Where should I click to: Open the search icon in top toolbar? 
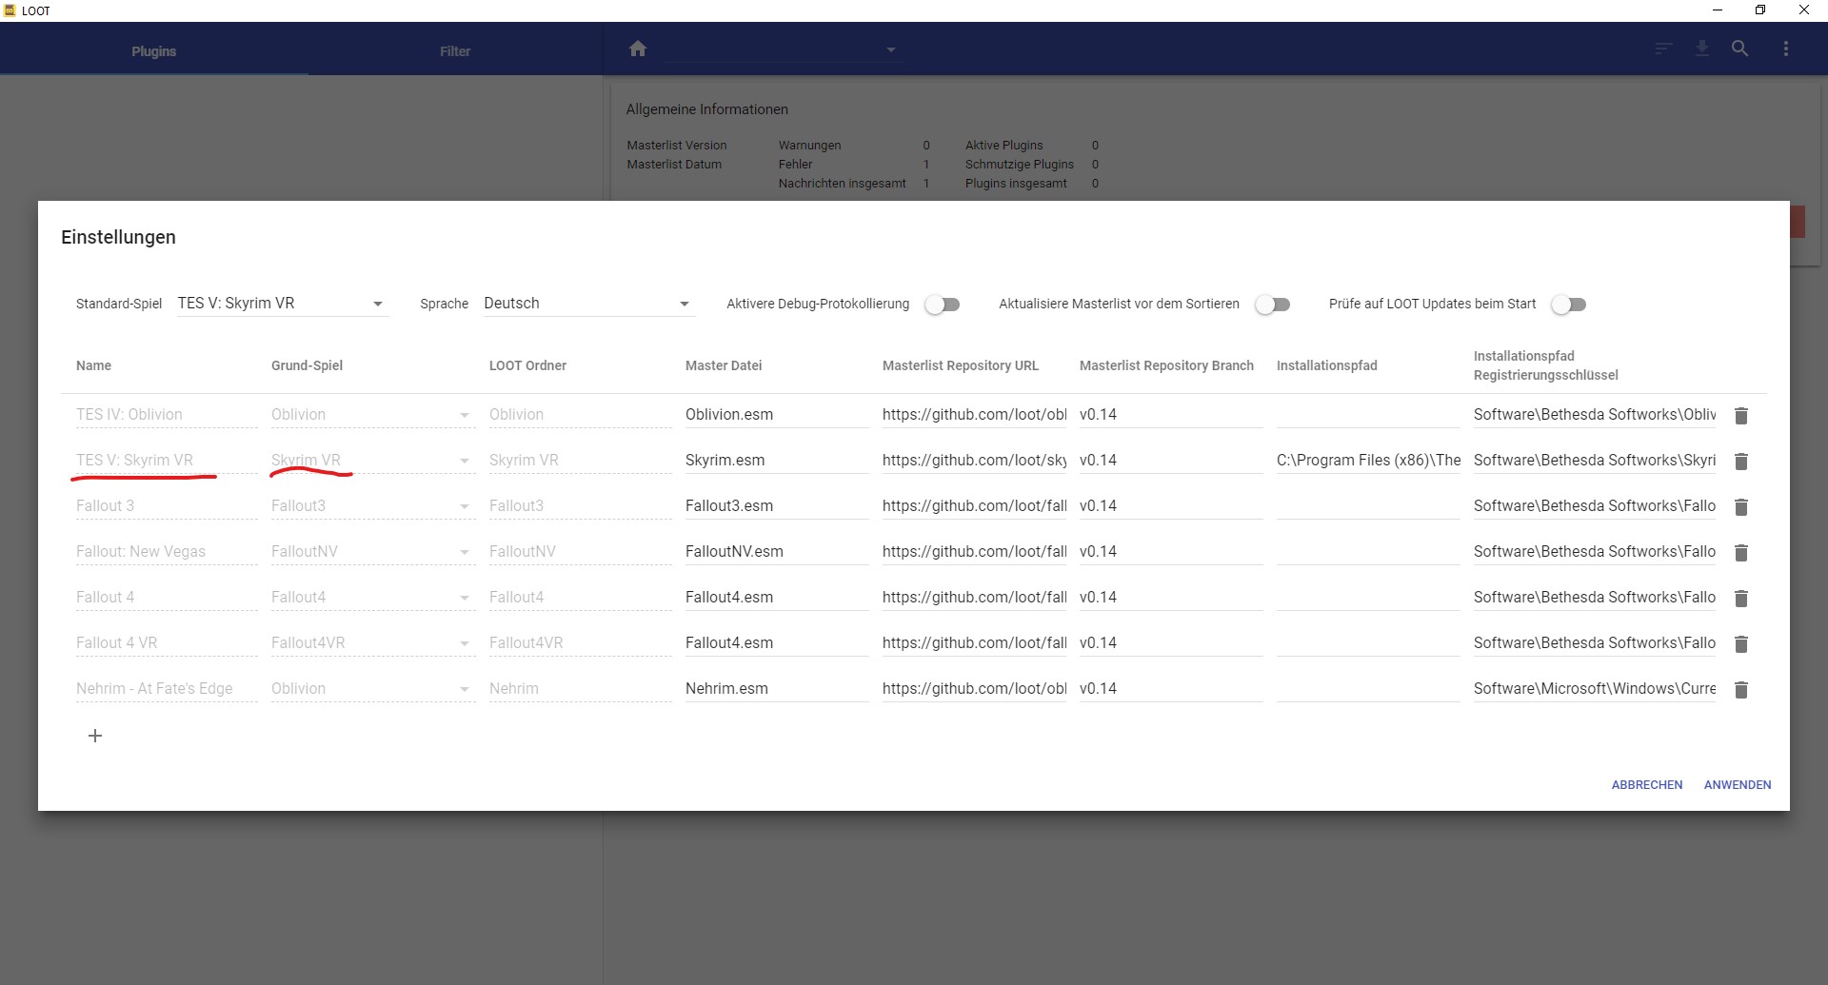tap(1739, 49)
